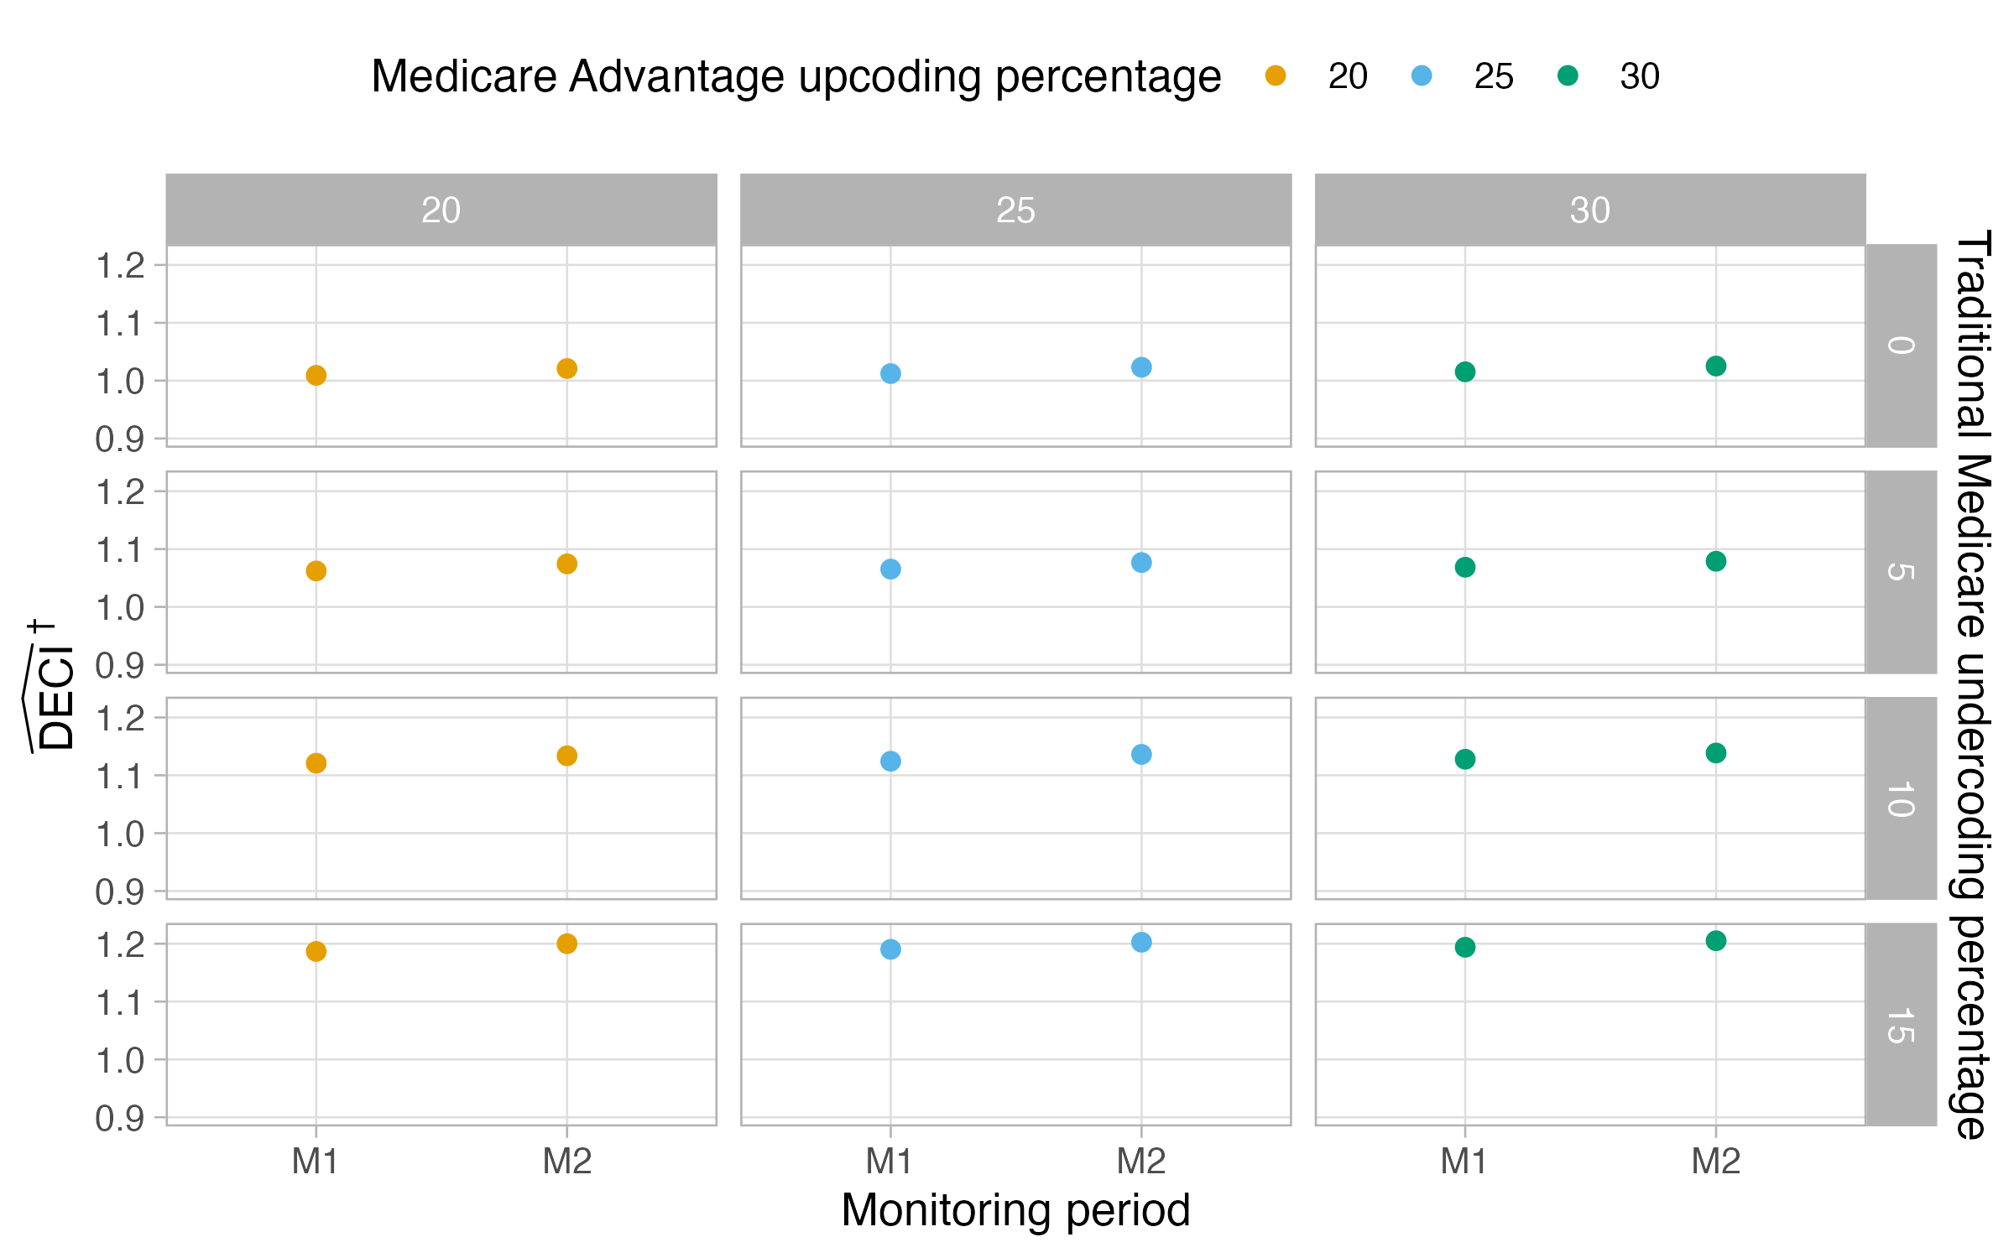Click the green legend dot for 30

click(1568, 76)
